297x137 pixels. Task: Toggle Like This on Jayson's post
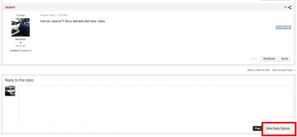click(283, 27)
